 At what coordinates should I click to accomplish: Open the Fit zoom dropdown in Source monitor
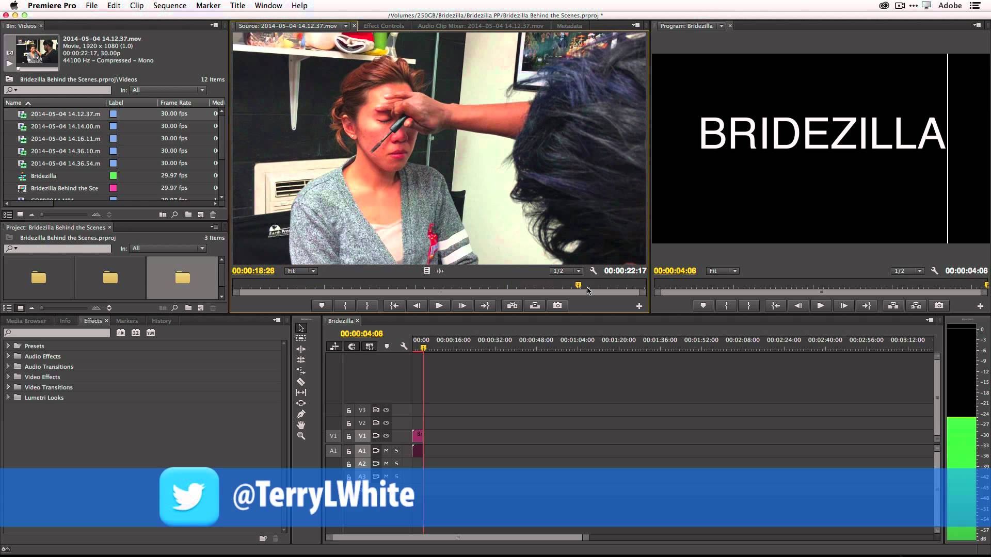pos(301,270)
